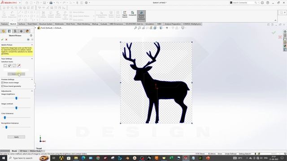Open the Weldments tab
Viewport: 287px width, 161px height.
(59, 24)
